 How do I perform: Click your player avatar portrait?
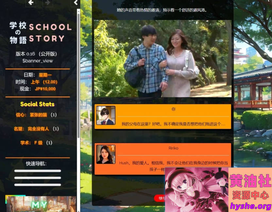tap(106, 116)
